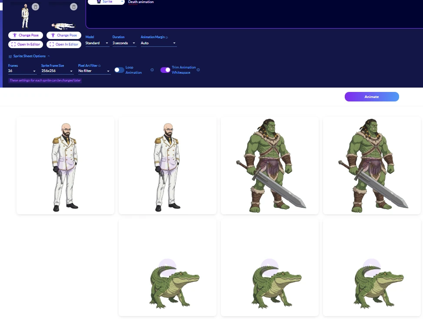Image resolution: width=423 pixels, height=320 pixels.
Task: Select the orc warrior thumbnail
Action: (x=270, y=165)
